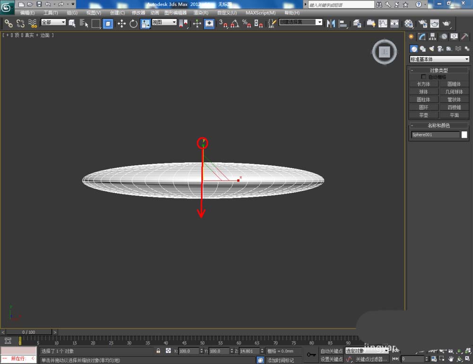Screen dimensions: 473x364
Task: Select the Select Object arrow tool
Action: pyautogui.click(x=72, y=23)
